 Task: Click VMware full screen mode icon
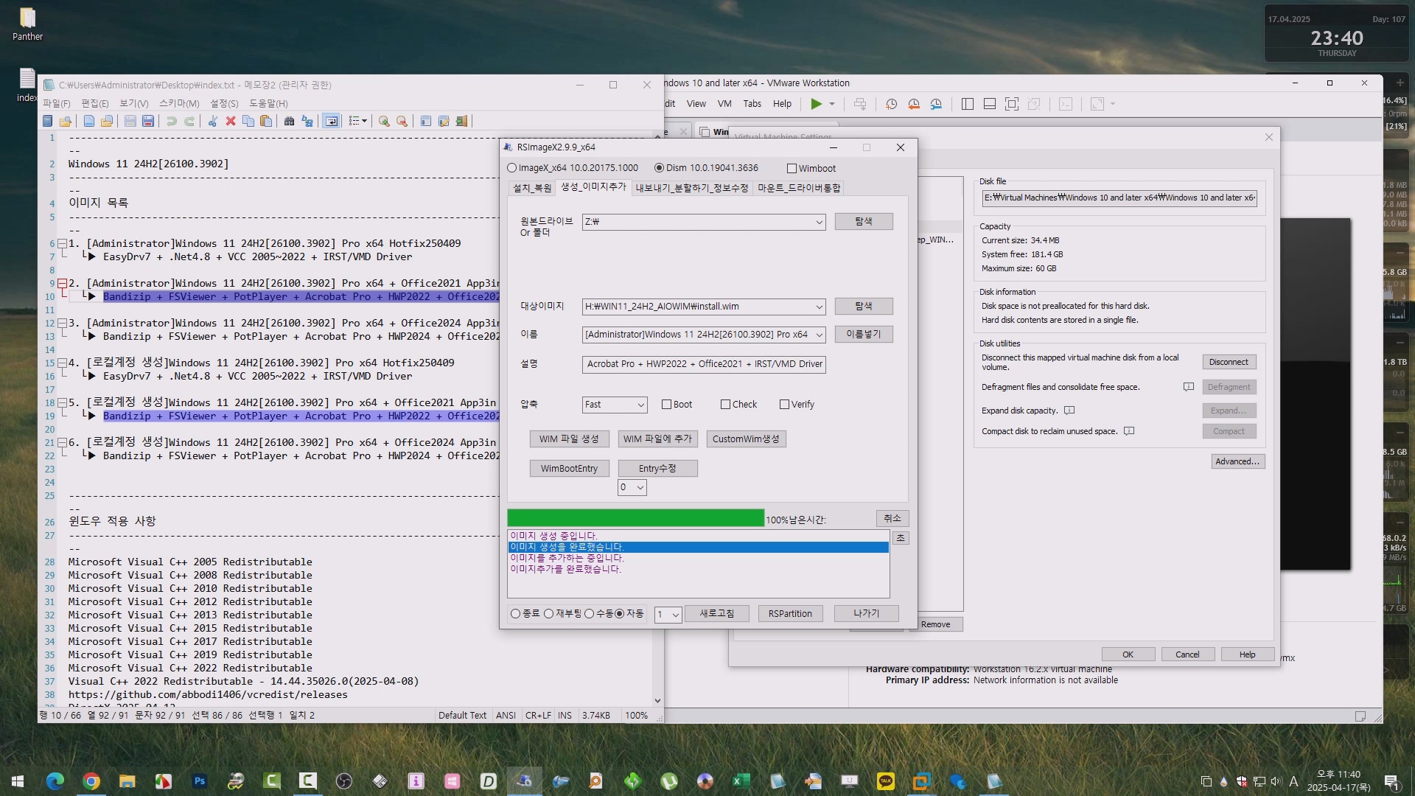click(x=1012, y=104)
